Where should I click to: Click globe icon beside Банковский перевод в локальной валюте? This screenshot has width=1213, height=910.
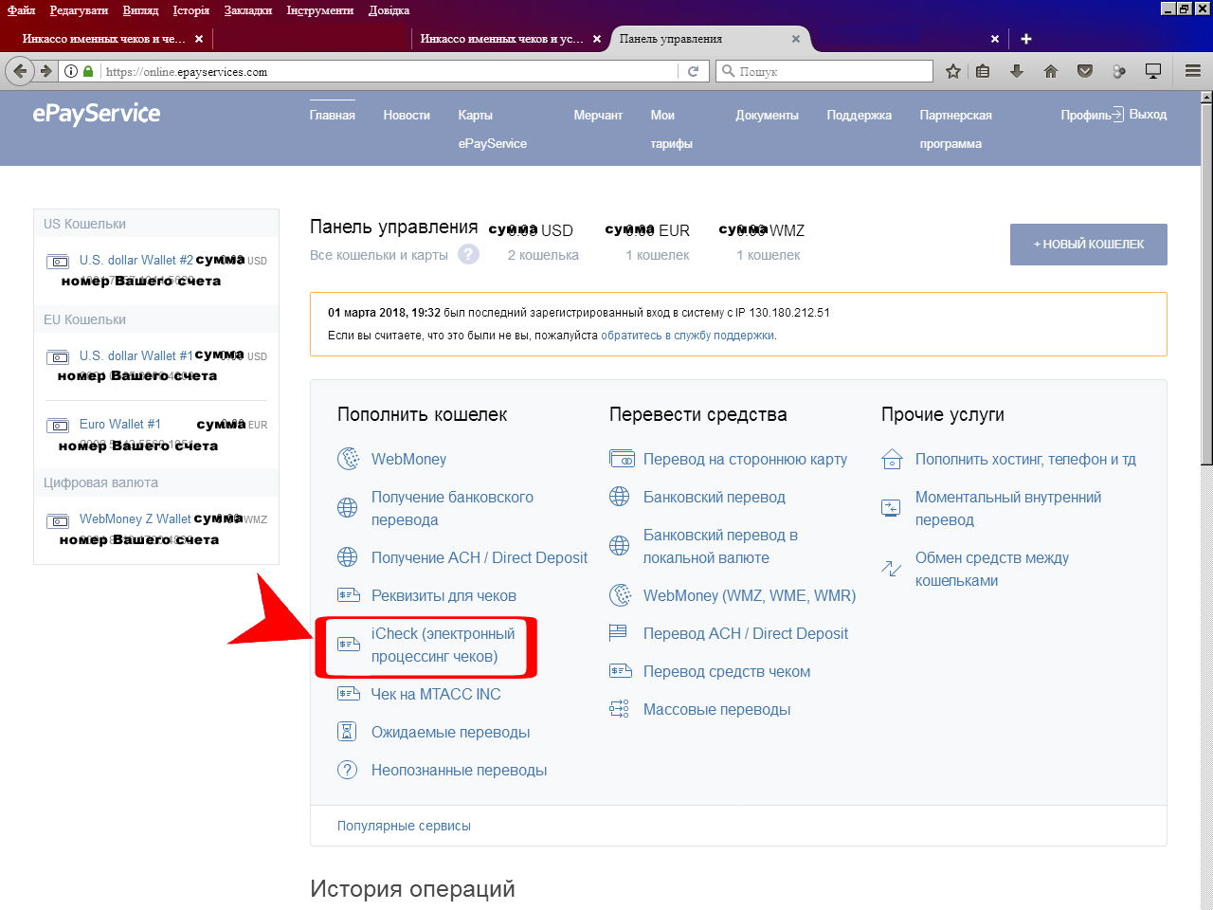pos(620,546)
